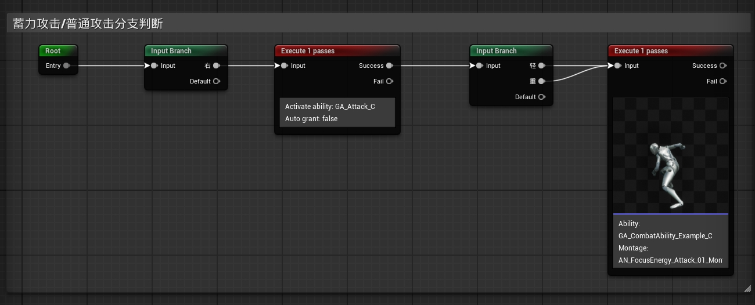
Task: Click the 右 output pin on Input Branch
Action: pyautogui.click(x=216, y=66)
